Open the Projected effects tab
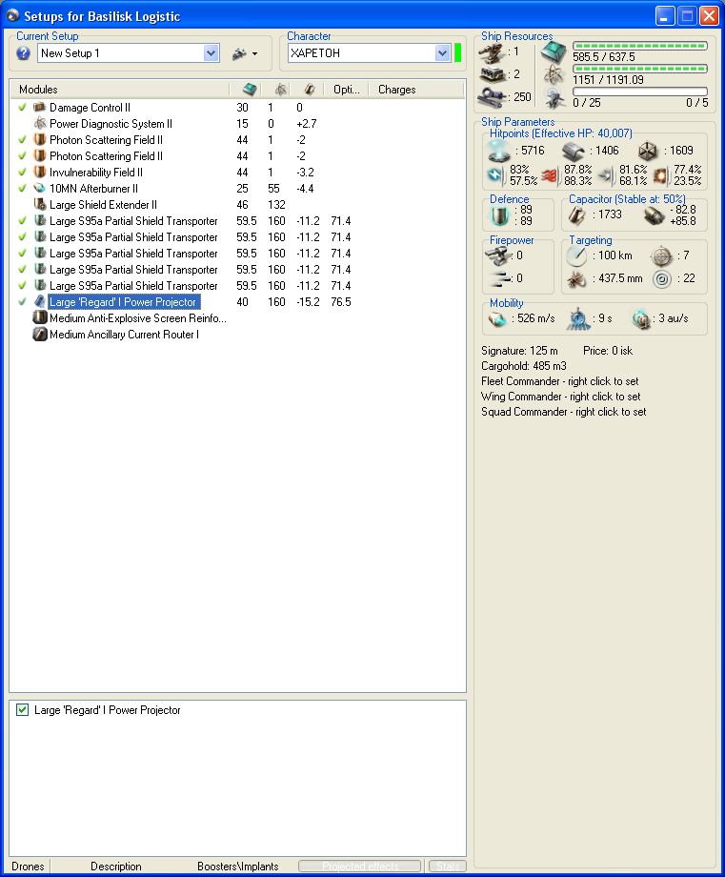This screenshot has width=725, height=877. tap(360, 866)
